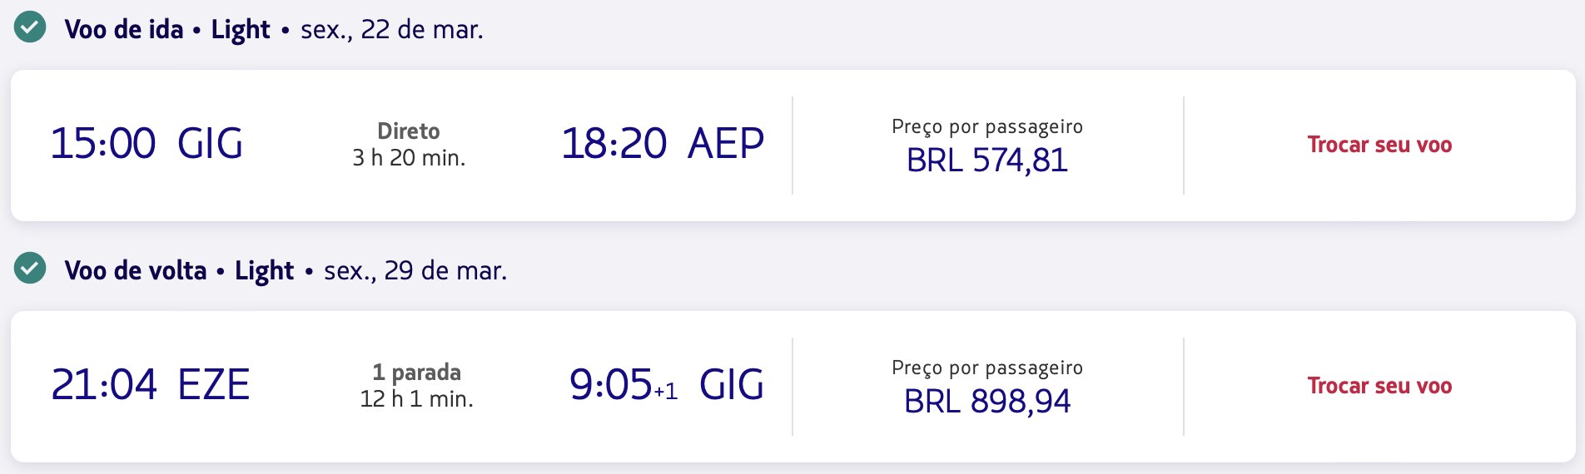The image size is (1585, 474).
Task: Click Trocar seu voo for return flight
Action: pos(1379,386)
